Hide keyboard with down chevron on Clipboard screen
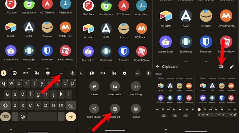The height and width of the screenshot is (133, 240). [x=166, y=129]
